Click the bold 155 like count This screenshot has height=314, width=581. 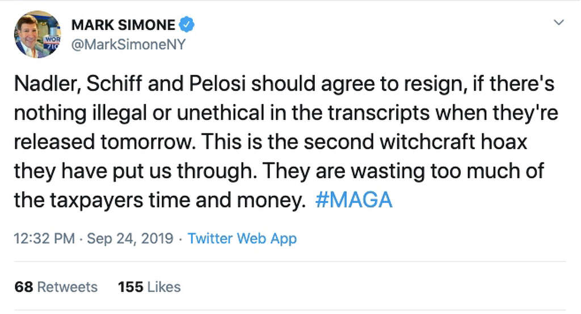coord(130,287)
